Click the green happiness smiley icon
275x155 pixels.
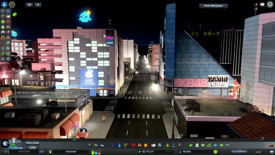click(x=216, y=152)
